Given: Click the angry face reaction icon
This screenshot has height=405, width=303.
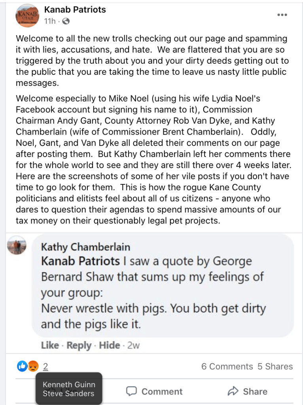Looking at the screenshot, I should coord(32,366).
